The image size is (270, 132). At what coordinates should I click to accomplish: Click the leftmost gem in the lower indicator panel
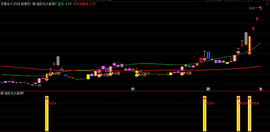(x=47, y=98)
